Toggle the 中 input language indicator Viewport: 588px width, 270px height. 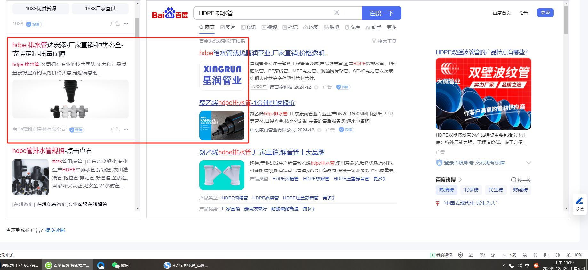click(x=527, y=266)
